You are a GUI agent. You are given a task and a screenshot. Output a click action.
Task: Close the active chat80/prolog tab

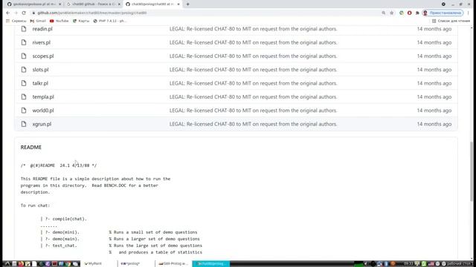[178, 4]
